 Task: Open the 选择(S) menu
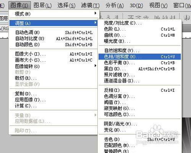click(66, 5)
